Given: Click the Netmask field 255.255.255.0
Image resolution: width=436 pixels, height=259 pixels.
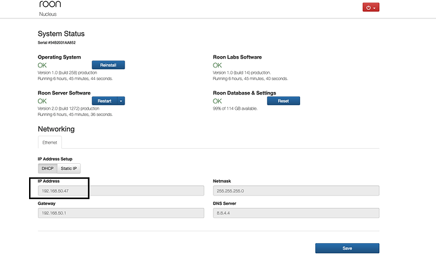Looking at the screenshot, I should [x=296, y=191].
